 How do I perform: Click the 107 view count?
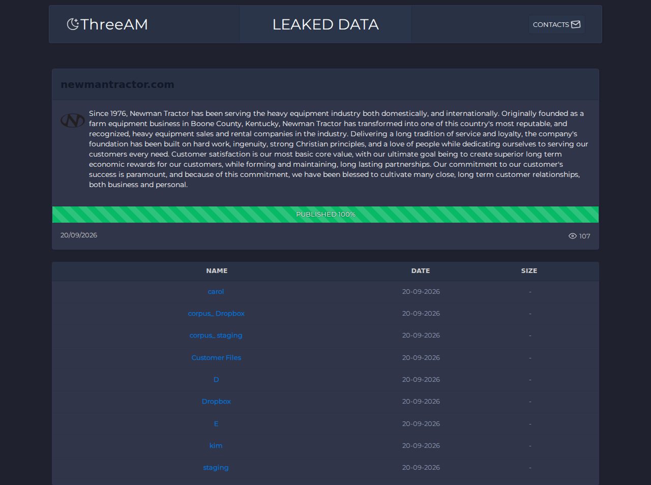click(x=585, y=236)
